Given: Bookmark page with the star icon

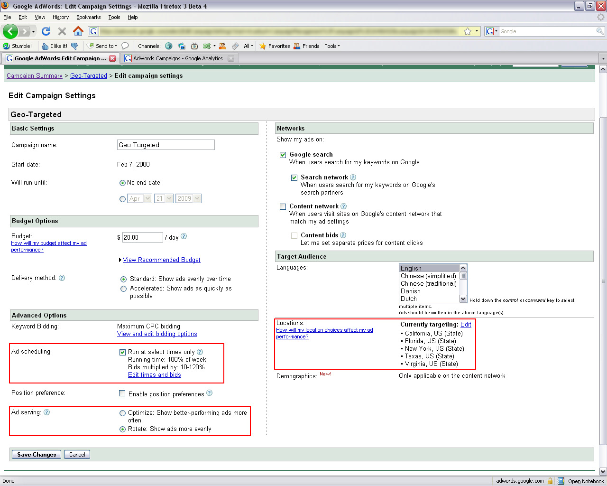Looking at the screenshot, I should (468, 31).
